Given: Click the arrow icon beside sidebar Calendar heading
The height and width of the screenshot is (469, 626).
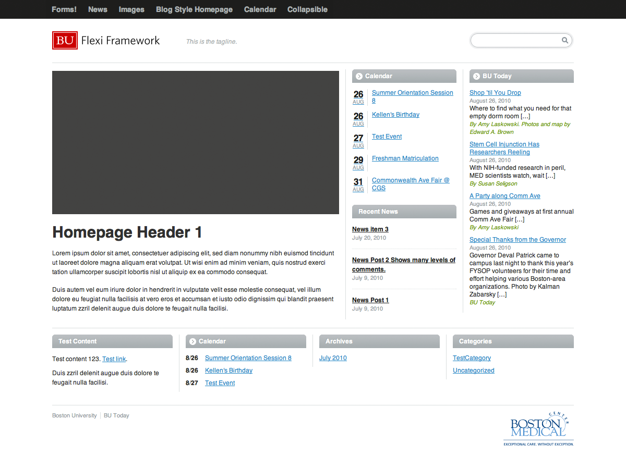Looking at the screenshot, I should [359, 76].
